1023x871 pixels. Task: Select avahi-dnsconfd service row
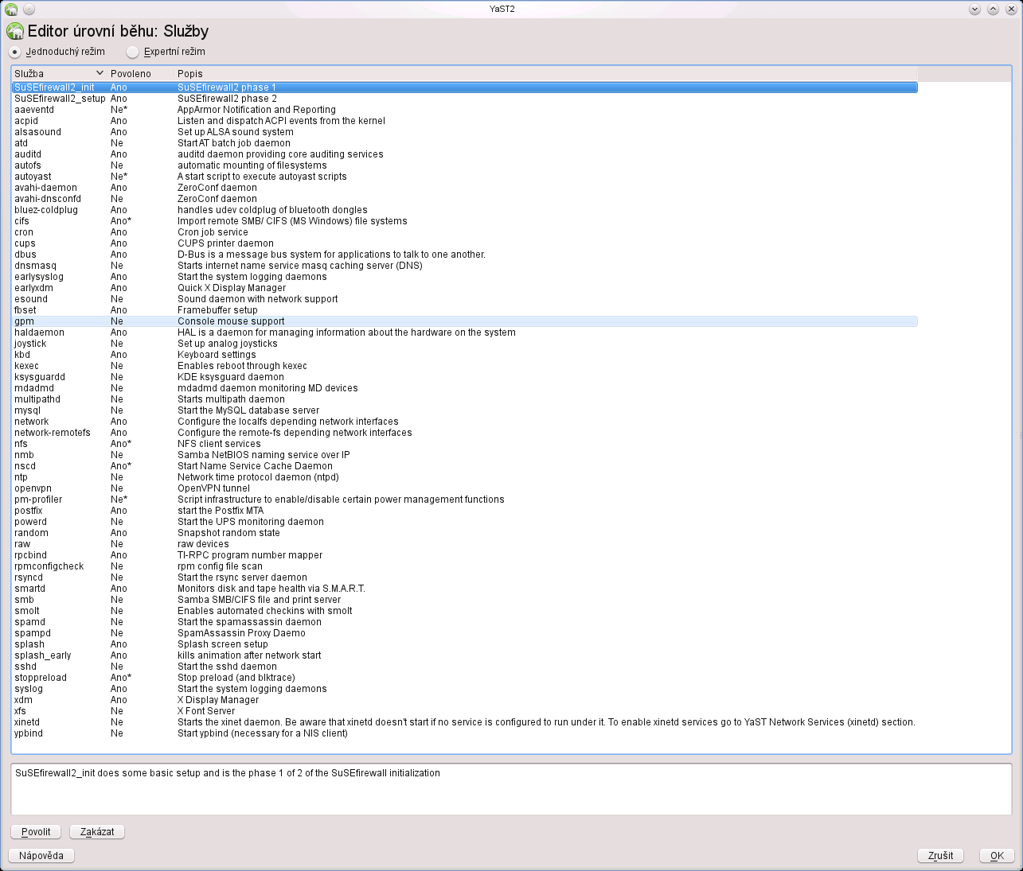(x=465, y=199)
